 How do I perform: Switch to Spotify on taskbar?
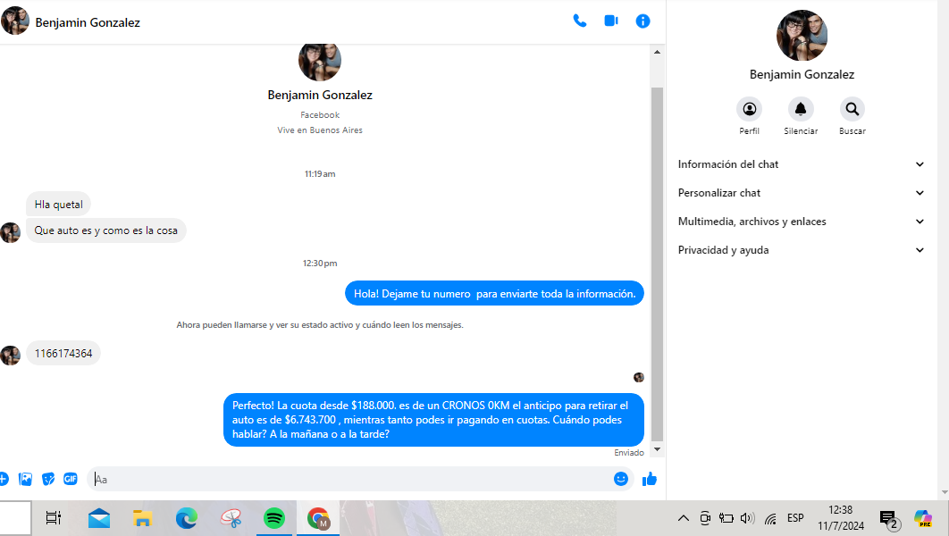pyautogui.click(x=274, y=518)
